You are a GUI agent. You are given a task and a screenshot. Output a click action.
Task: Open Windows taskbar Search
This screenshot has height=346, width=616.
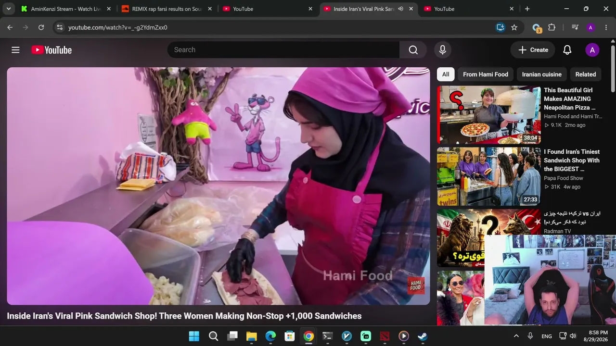coord(213,336)
